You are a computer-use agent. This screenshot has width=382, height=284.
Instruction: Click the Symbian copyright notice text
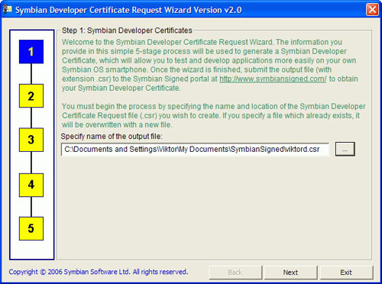(99, 272)
